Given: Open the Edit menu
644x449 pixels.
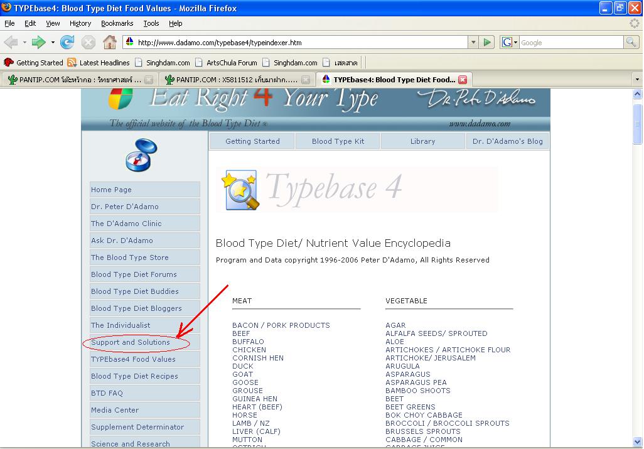Looking at the screenshot, I should point(30,23).
